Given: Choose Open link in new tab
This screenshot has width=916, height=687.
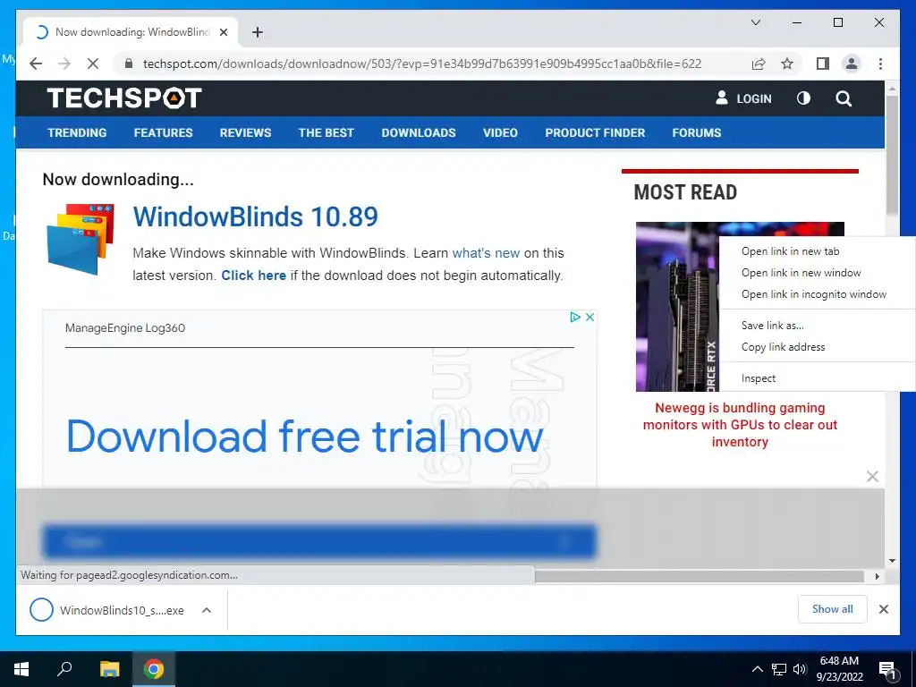Looking at the screenshot, I should coord(817,251).
